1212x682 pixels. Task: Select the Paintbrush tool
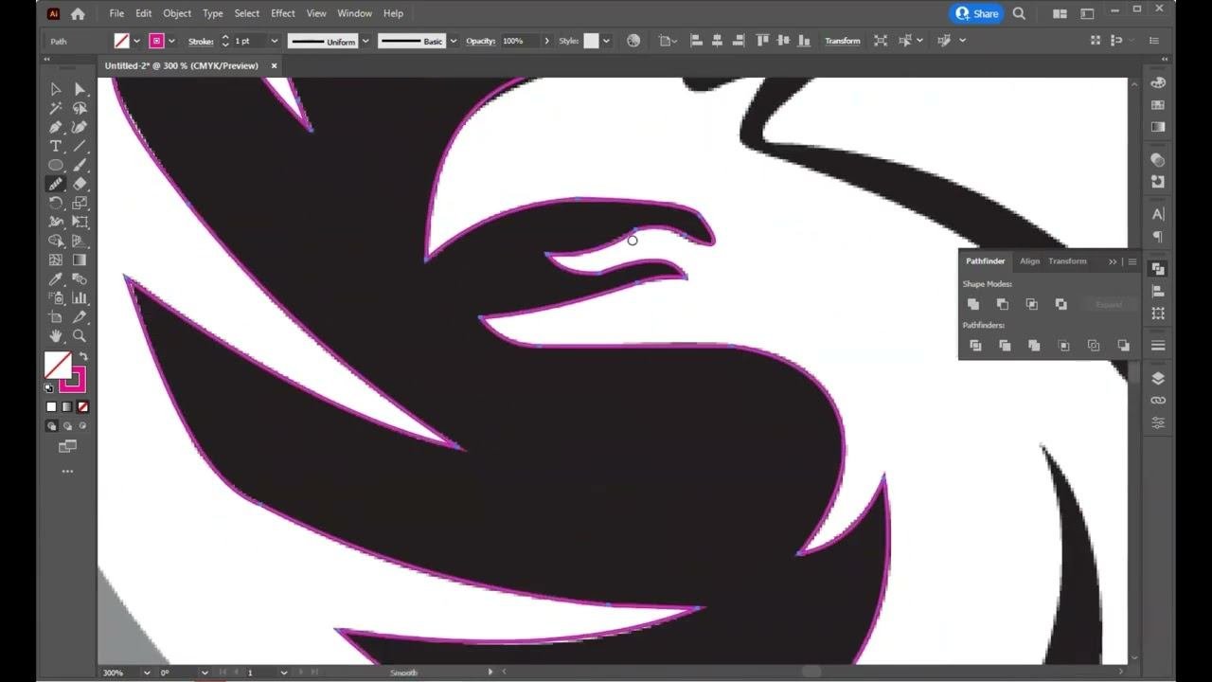(80, 165)
